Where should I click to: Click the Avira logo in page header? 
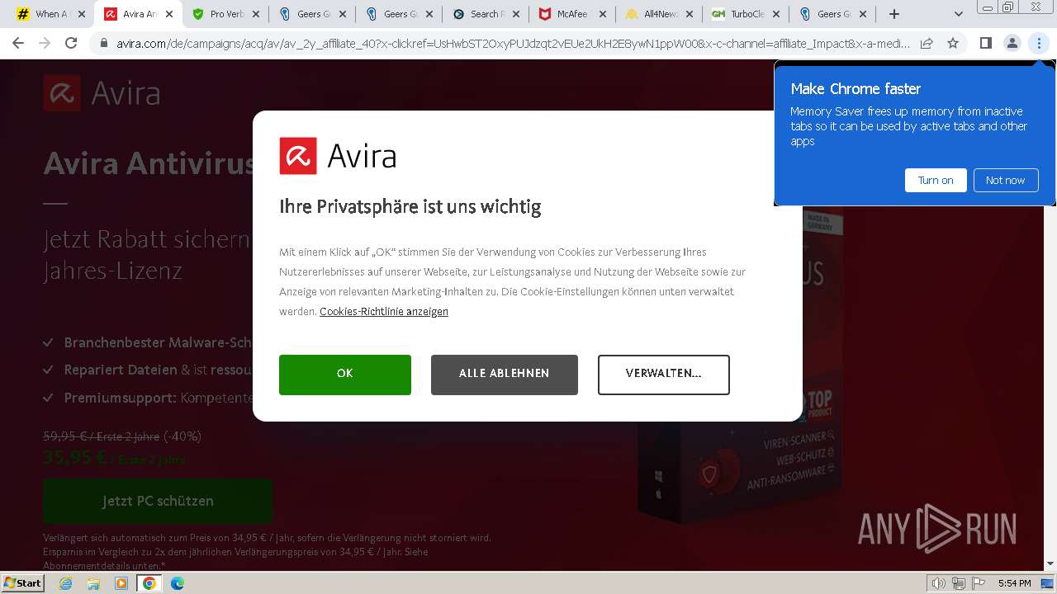102,93
